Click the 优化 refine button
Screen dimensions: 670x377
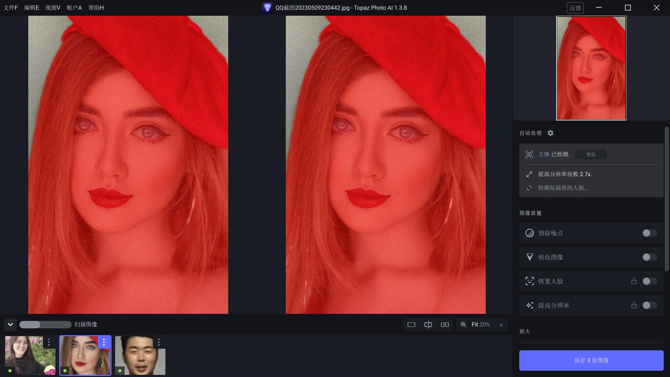coord(591,154)
